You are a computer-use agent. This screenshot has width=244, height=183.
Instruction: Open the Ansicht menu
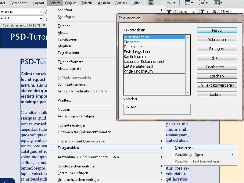pyautogui.click(x=104, y=3)
